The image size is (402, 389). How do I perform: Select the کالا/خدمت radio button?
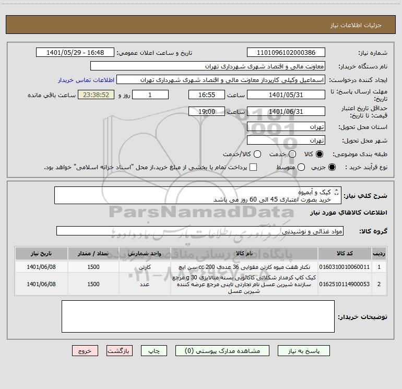[x=257, y=154]
